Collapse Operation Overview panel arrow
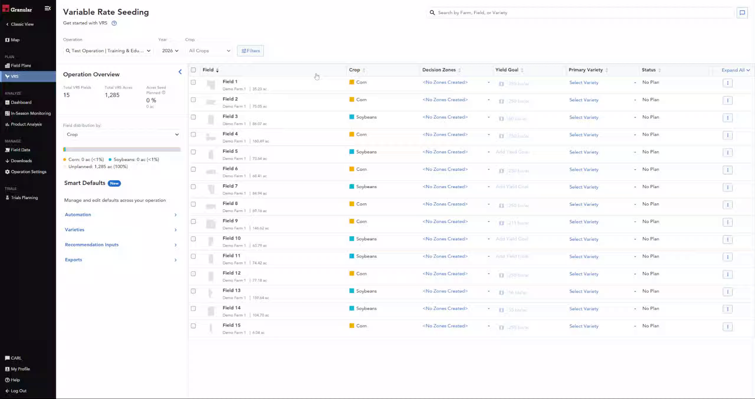The image size is (755, 399). [x=180, y=72]
